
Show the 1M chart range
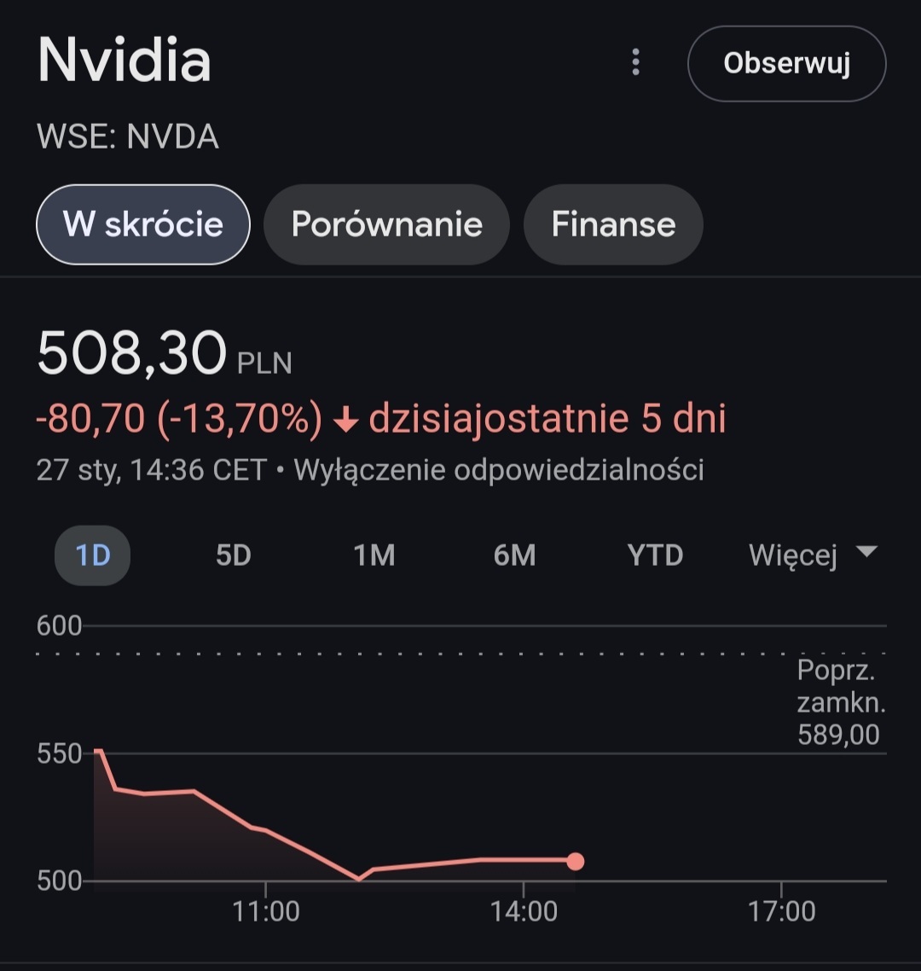click(374, 555)
